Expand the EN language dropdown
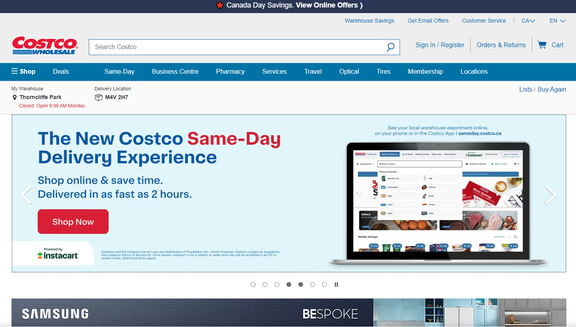The height and width of the screenshot is (327, 576). [x=557, y=21]
